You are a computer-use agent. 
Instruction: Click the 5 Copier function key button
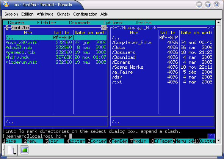[x=97, y=141]
